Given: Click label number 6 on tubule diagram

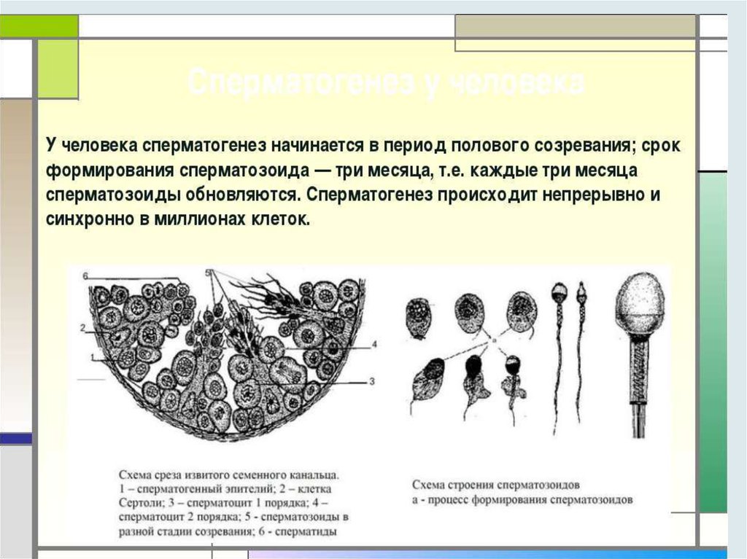Looking at the screenshot, I should 85,276.
